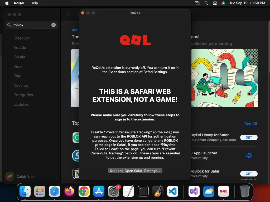Show date and time notification panel
The width and height of the screenshot is (270, 202).
pyautogui.click(x=247, y=3)
